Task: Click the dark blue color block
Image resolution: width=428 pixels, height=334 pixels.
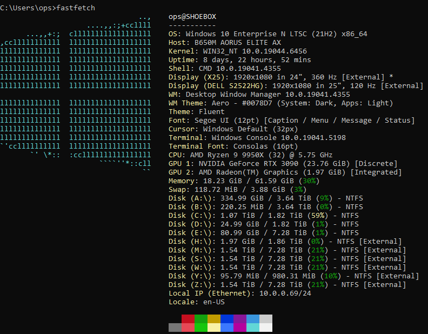Action: point(227,319)
